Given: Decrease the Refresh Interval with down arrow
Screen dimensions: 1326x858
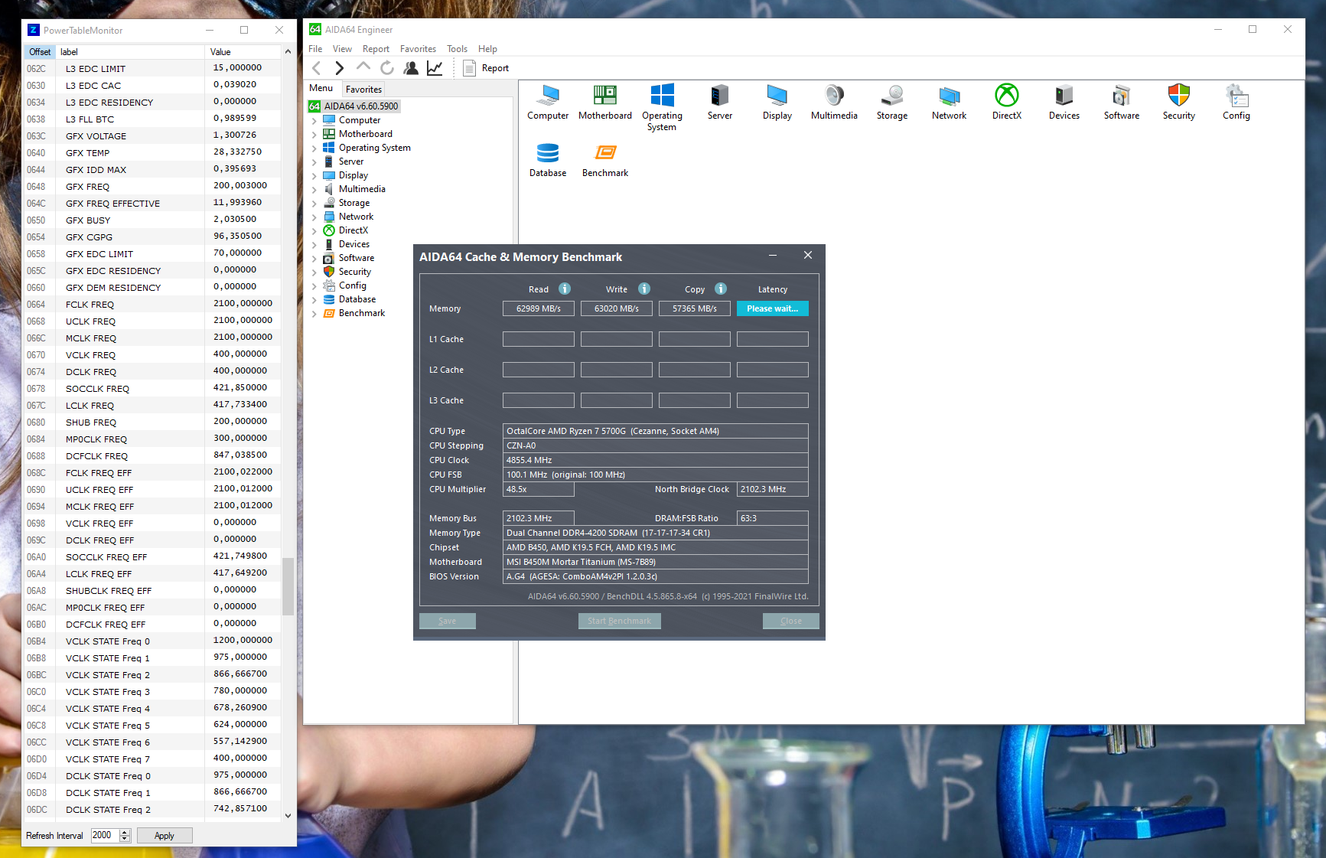Looking at the screenshot, I should click(x=125, y=840).
